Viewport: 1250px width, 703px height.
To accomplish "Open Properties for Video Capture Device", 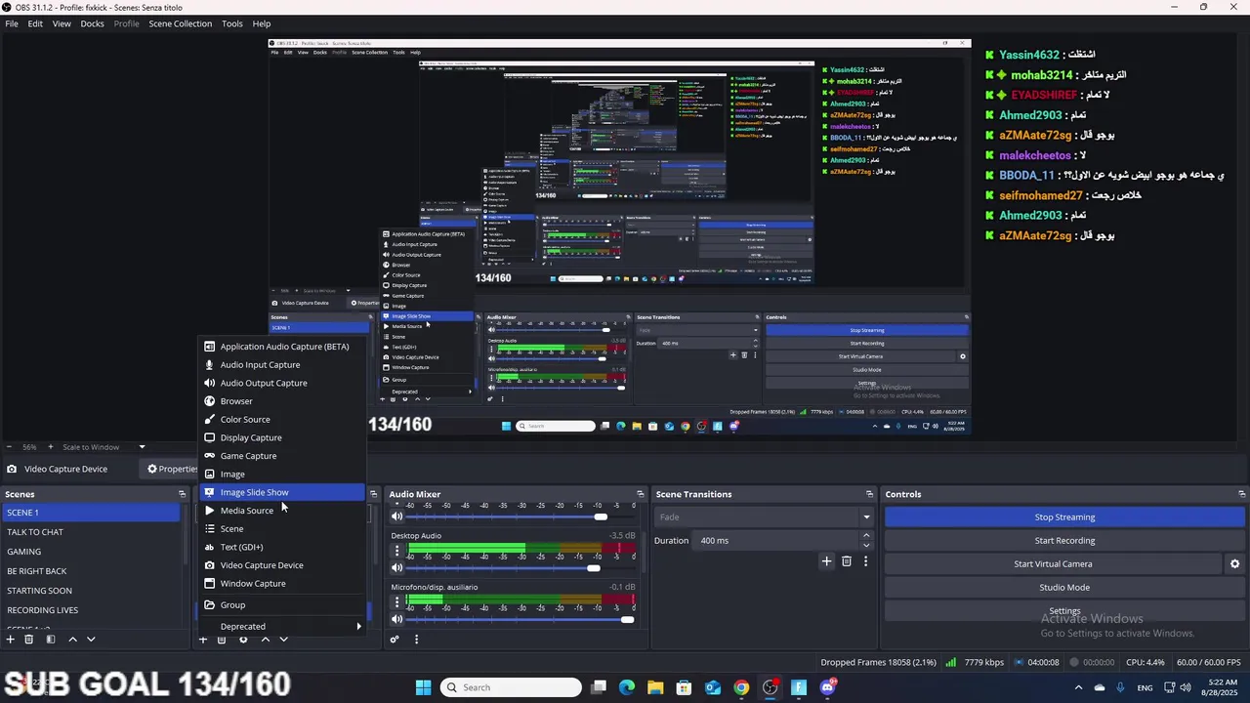I will tap(173, 469).
